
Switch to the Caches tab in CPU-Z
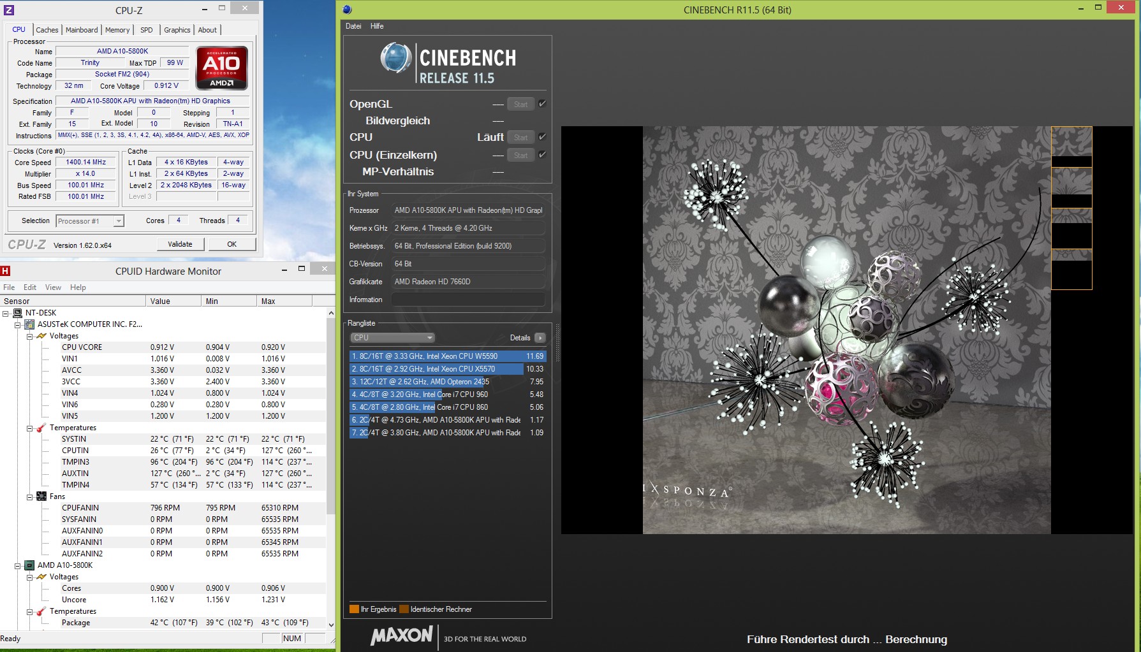[x=47, y=30]
